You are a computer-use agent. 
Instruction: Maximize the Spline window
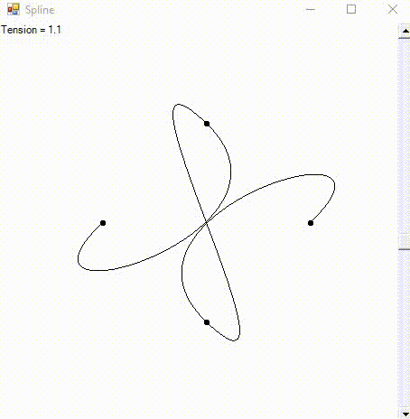pos(351,9)
